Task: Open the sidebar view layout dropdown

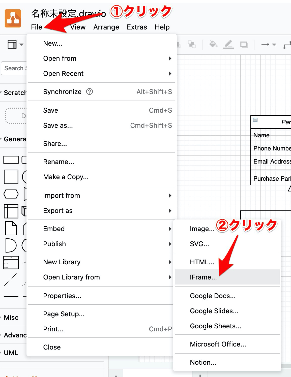Action: coord(15,45)
